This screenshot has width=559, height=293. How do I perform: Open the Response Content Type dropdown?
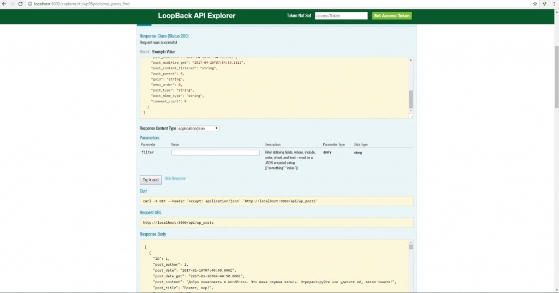(198, 129)
